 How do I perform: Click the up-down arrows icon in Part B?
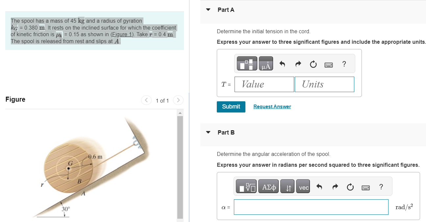(287, 186)
